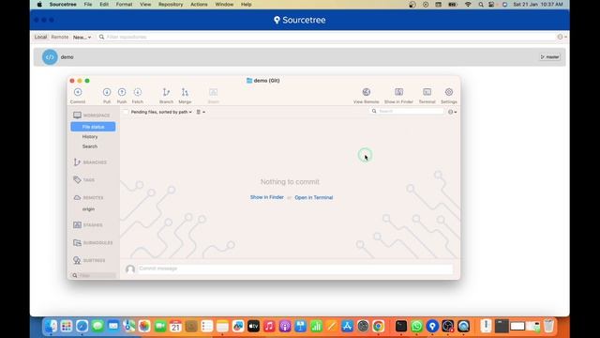600x338 pixels.
Task: Open the list view mode dropdown
Action: click(x=201, y=112)
